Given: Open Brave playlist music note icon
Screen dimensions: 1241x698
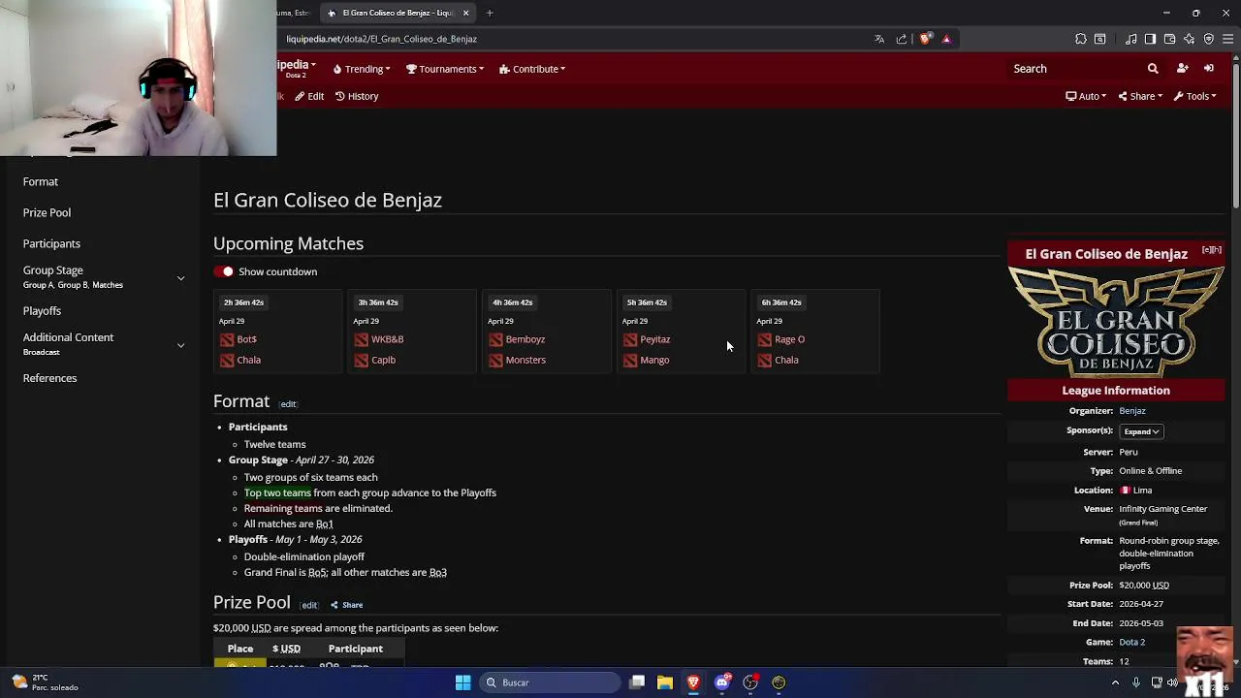Looking at the screenshot, I should coord(1131,39).
